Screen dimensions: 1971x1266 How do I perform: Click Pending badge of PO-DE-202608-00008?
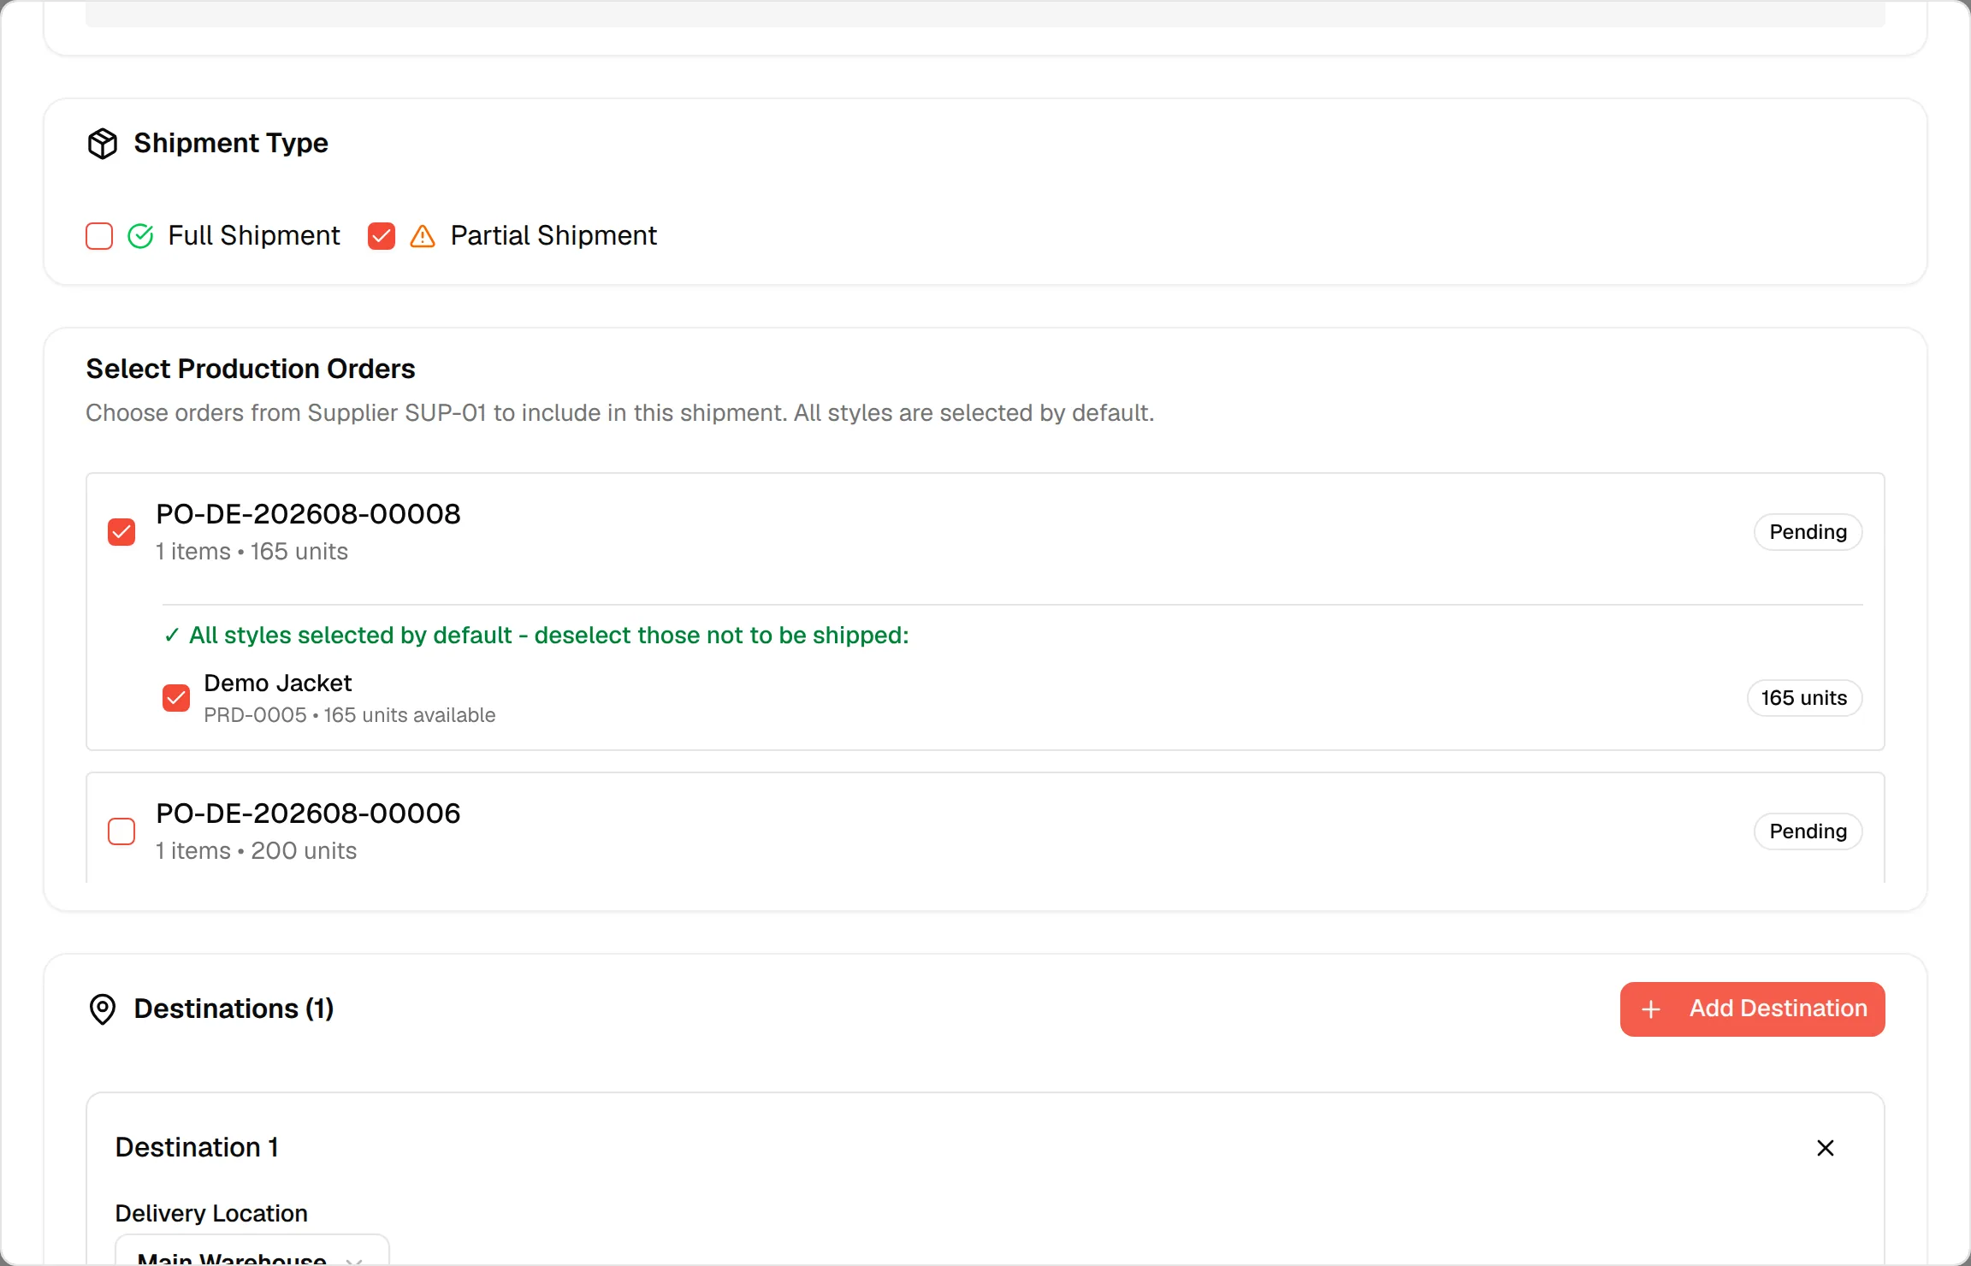click(x=1808, y=532)
